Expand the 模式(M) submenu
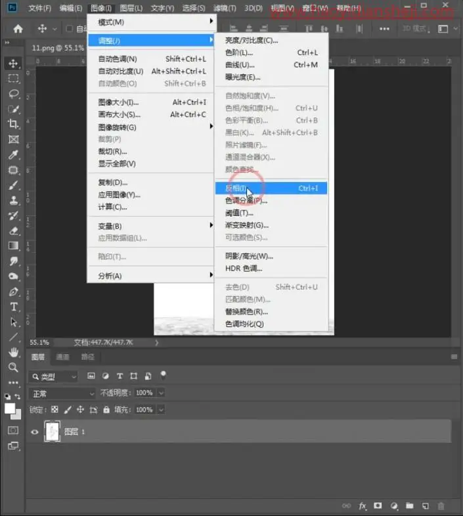This screenshot has width=463, height=516. [152, 22]
